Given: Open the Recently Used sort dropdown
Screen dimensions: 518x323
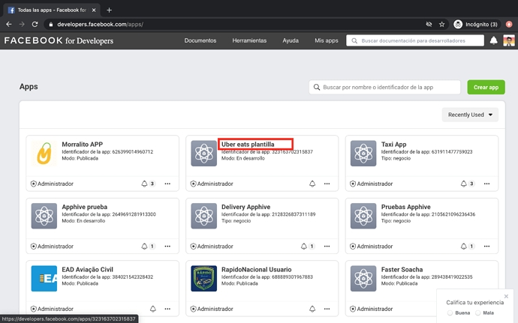Looking at the screenshot, I should coord(470,115).
